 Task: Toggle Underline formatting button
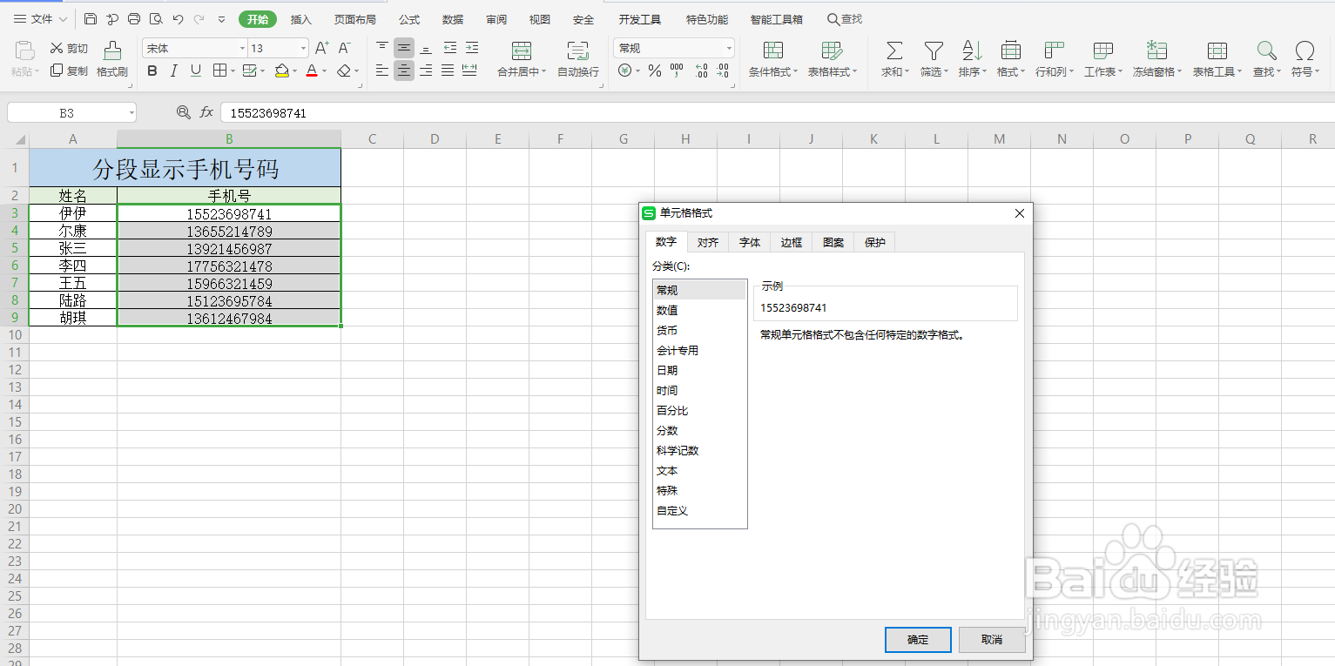pos(196,71)
